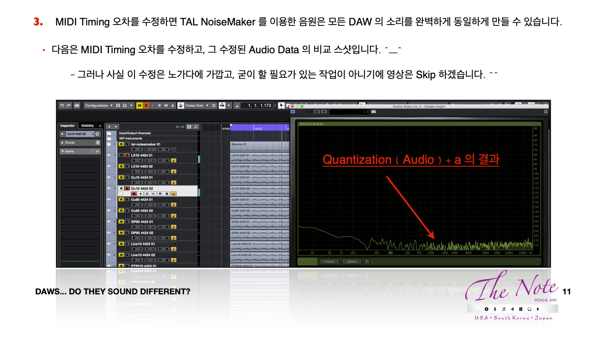Image resolution: width=607 pixels, height=339 pixels.
Task: Open the Cross-Over automation mode dropdown
Action: (x=197, y=106)
